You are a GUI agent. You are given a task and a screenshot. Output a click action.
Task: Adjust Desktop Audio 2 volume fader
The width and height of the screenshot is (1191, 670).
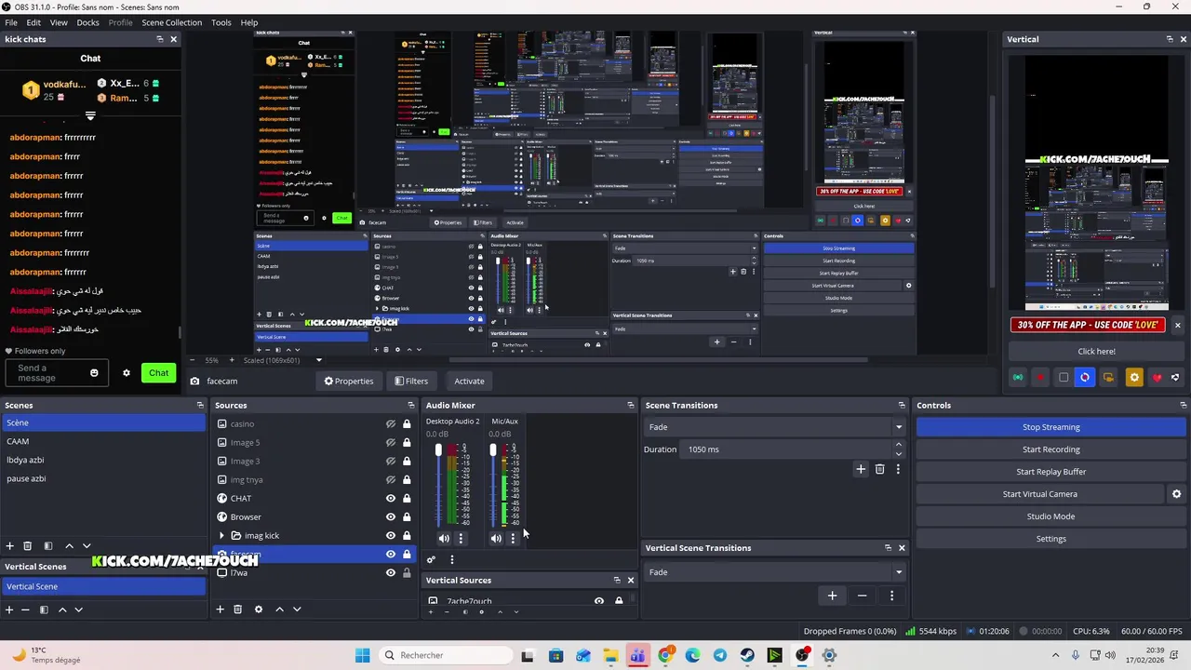438,451
